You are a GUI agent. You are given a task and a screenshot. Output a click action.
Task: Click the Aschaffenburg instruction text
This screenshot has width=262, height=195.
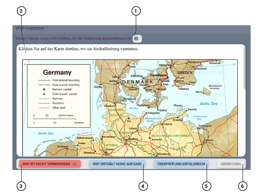(x=78, y=49)
